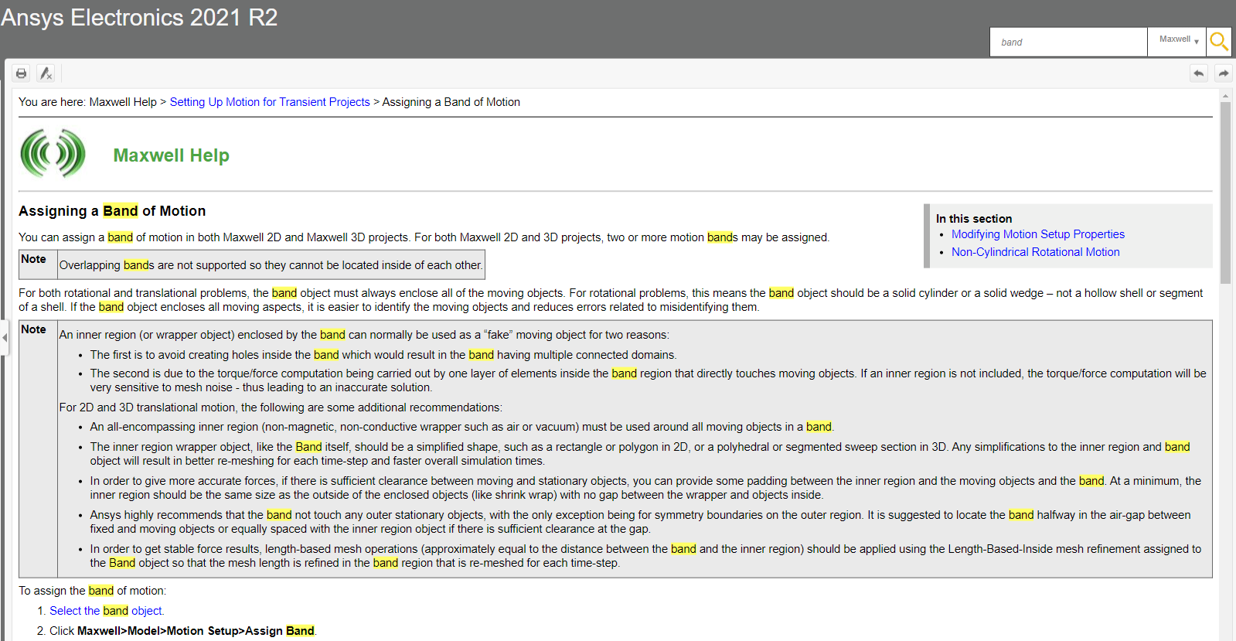Open Modifying Motion Setup Properties link
The image size is (1236, 641).
1037,234
